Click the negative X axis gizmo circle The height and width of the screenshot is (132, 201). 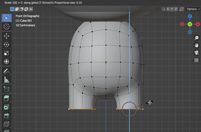tap(182, 24)
